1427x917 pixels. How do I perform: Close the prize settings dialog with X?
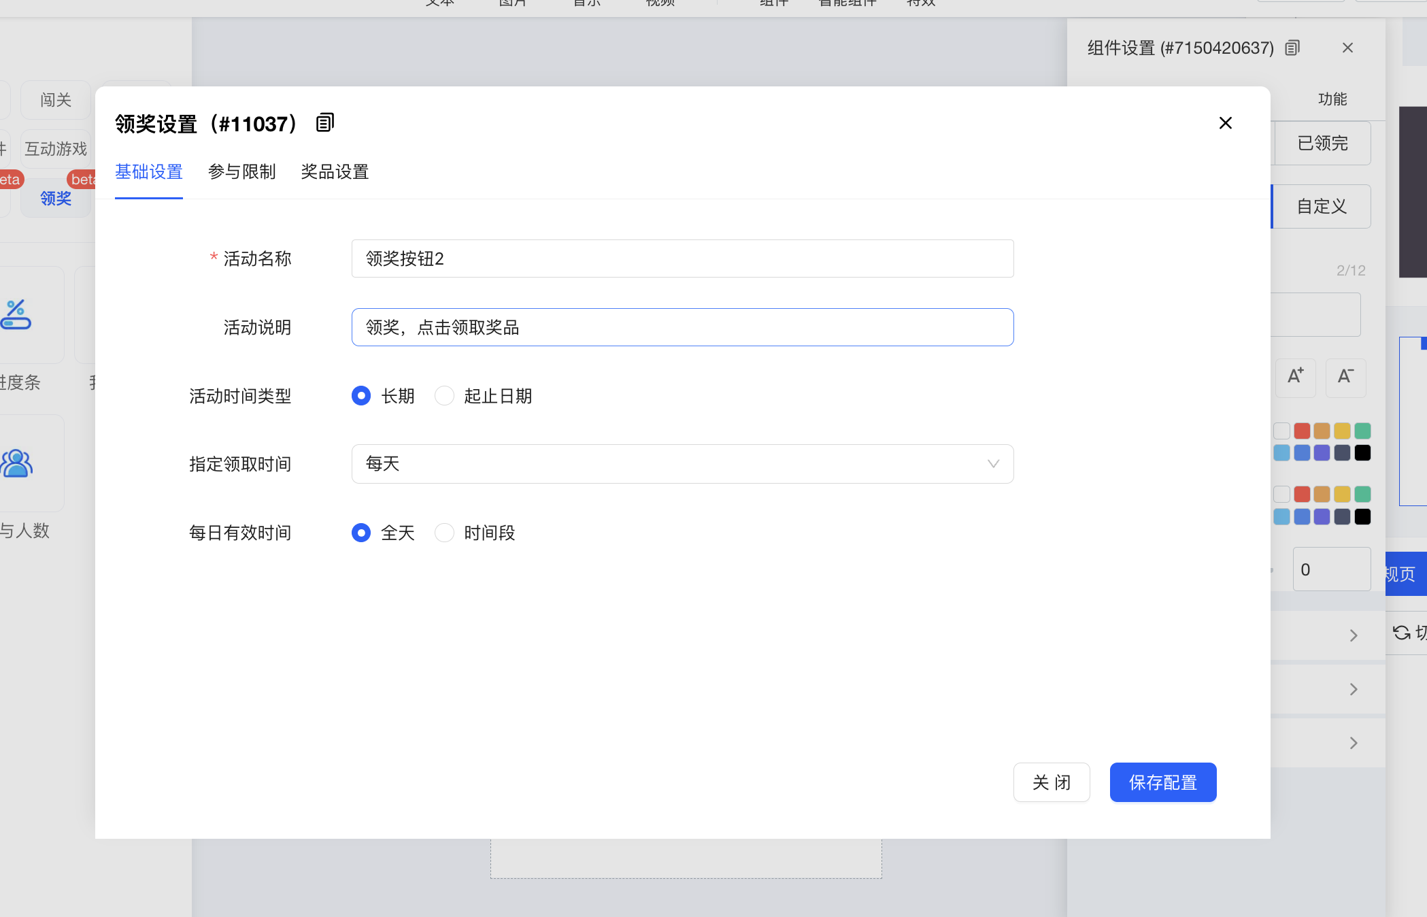1225,123
